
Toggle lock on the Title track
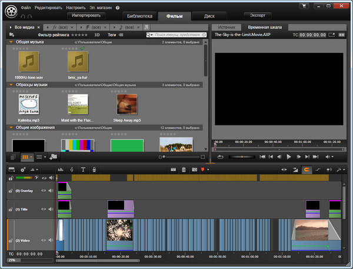tap(10, 208)
